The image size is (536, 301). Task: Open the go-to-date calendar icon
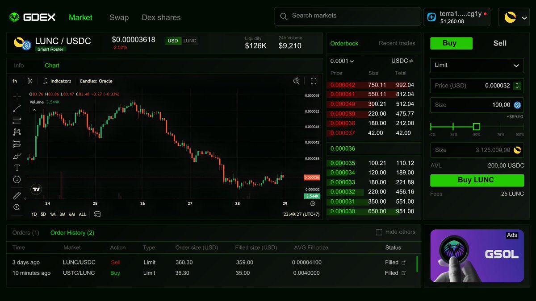(x=97, y=214)
